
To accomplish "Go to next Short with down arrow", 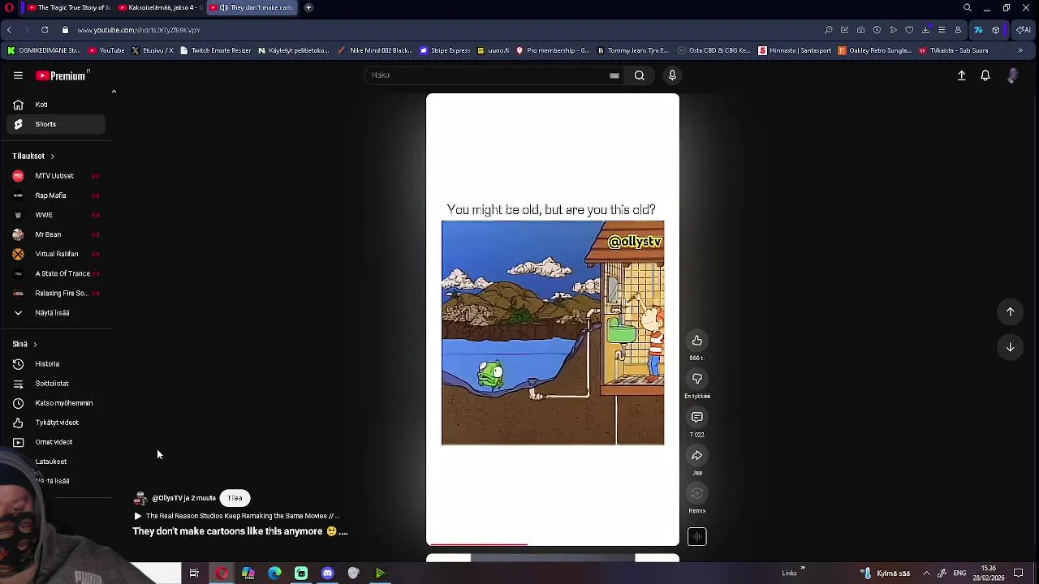I will pos(1011,347).
